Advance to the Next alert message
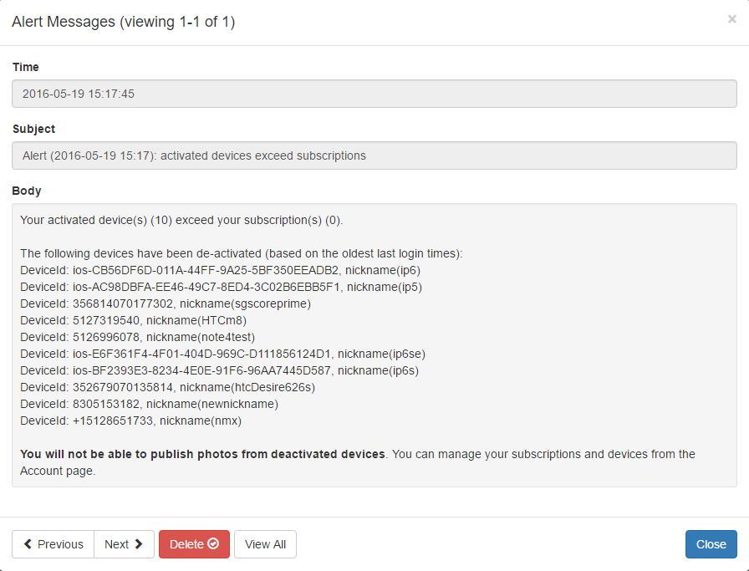The width and height of the screenshot is (749, 571). 124,544
